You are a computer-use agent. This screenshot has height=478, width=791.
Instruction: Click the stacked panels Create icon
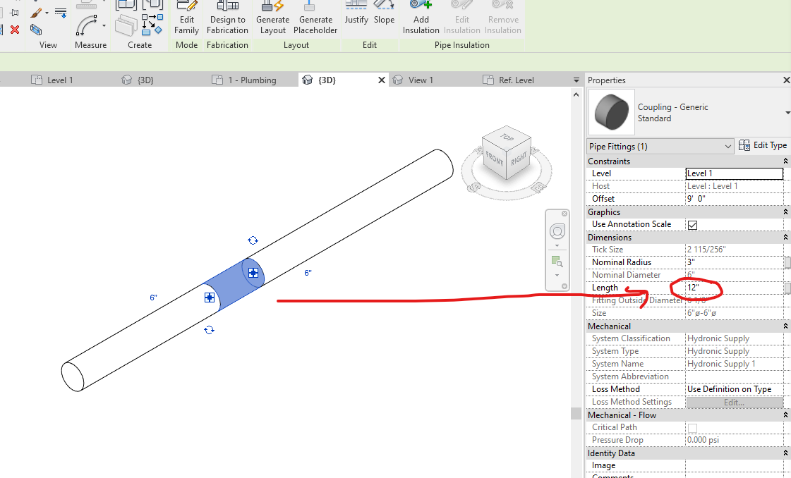click(x=126, y=25)
